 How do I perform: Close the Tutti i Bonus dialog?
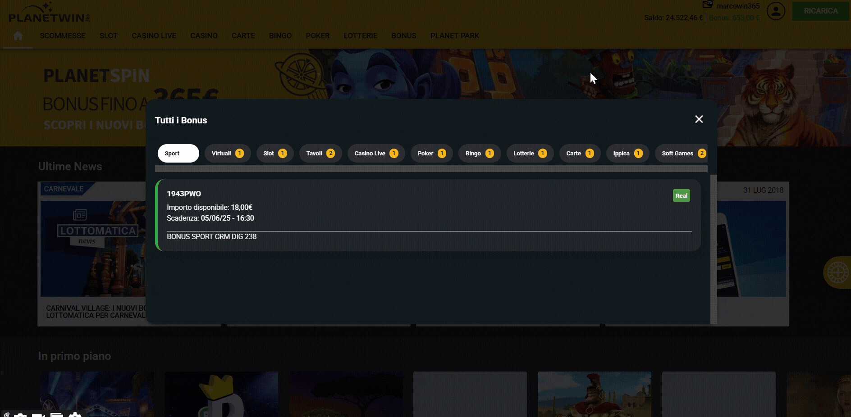point(699,119)
